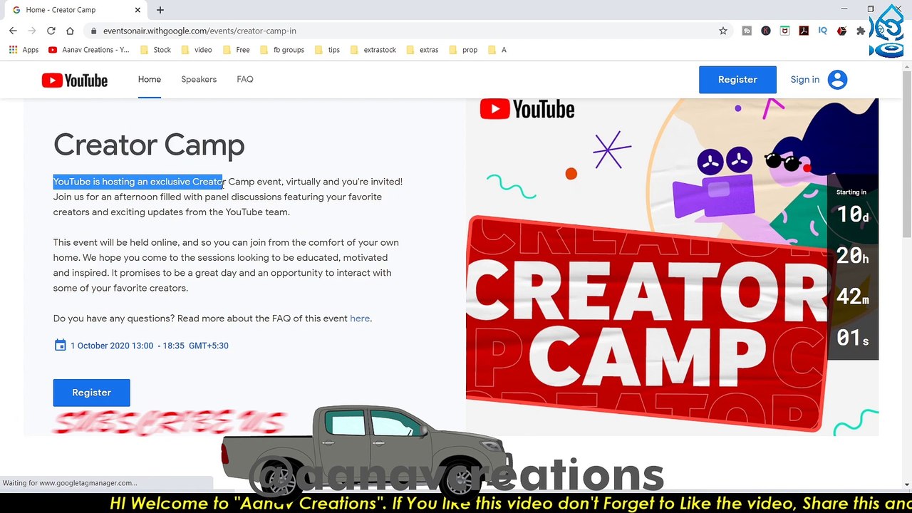View site information via lock icon
Image resolution: width=912 pixels, height=513 pixels.
pos(93,31)
